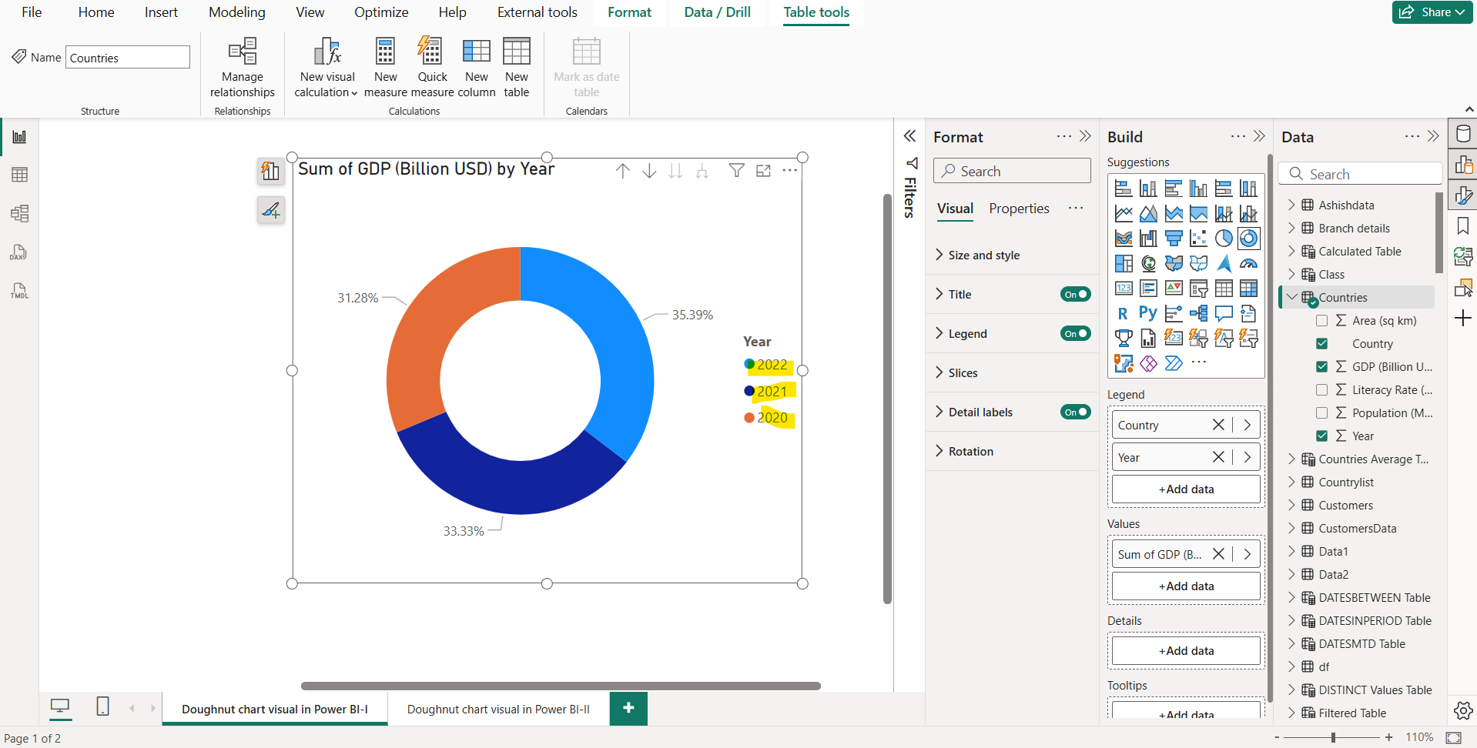Select the Python visual
Screen dimensions: 1477x748
pyautogui.click(x=1148, y=313)
